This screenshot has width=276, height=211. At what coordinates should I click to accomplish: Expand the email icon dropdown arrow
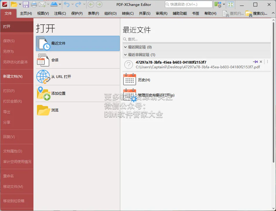coord(48,4)
